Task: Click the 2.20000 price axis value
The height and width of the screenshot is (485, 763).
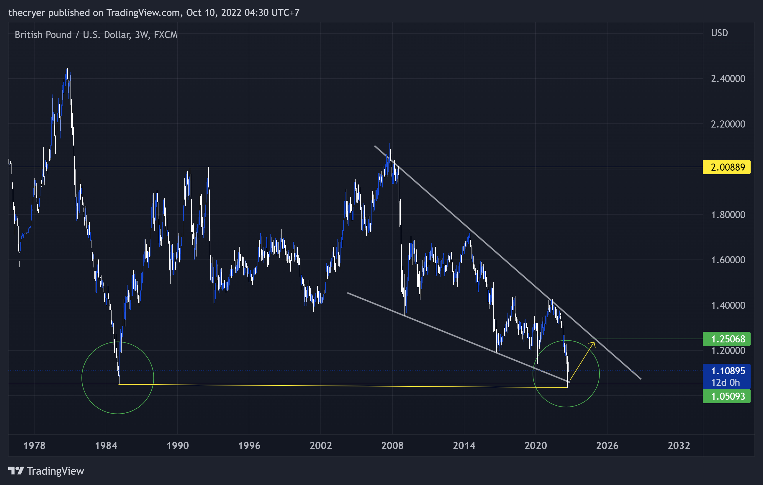Action: click(x=728, y=124)
